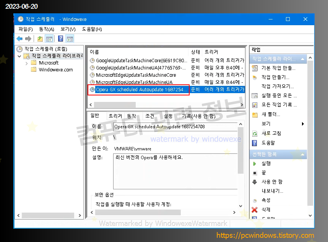Toggle the console tree pane toolbar icon
The height and width of the screenshot is (242, 328).
(49, 39)
